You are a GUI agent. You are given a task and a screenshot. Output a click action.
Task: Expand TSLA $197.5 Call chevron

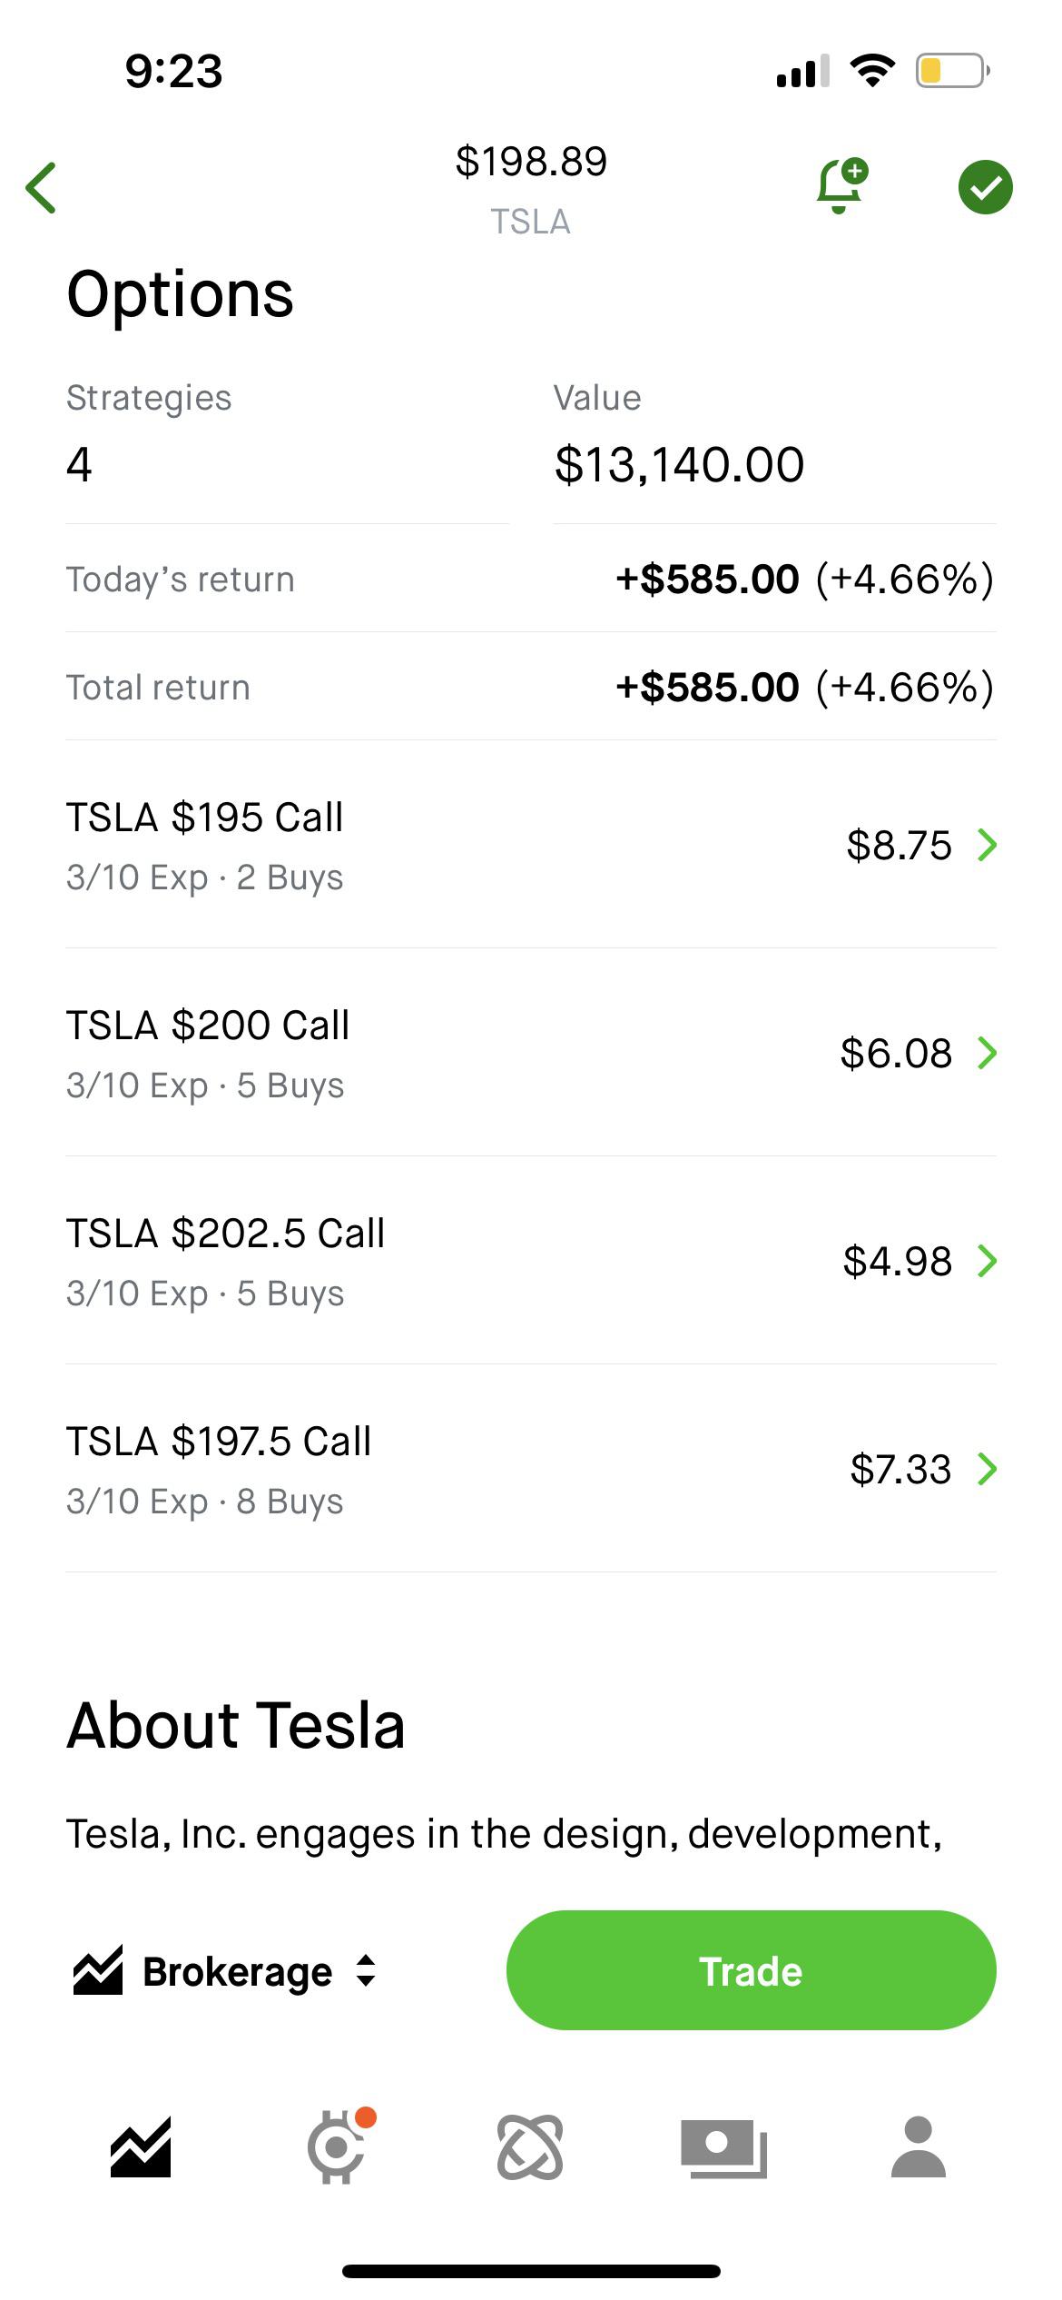tap(988, 1469)
